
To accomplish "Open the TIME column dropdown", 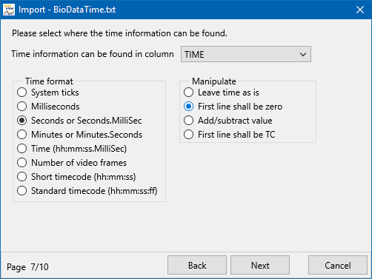I will point(246,54).
